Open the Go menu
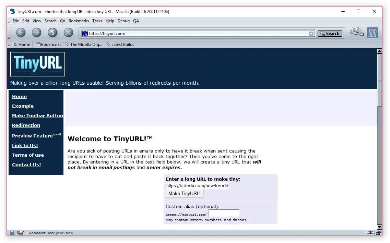The image size is (390, 243). (62, 21)
